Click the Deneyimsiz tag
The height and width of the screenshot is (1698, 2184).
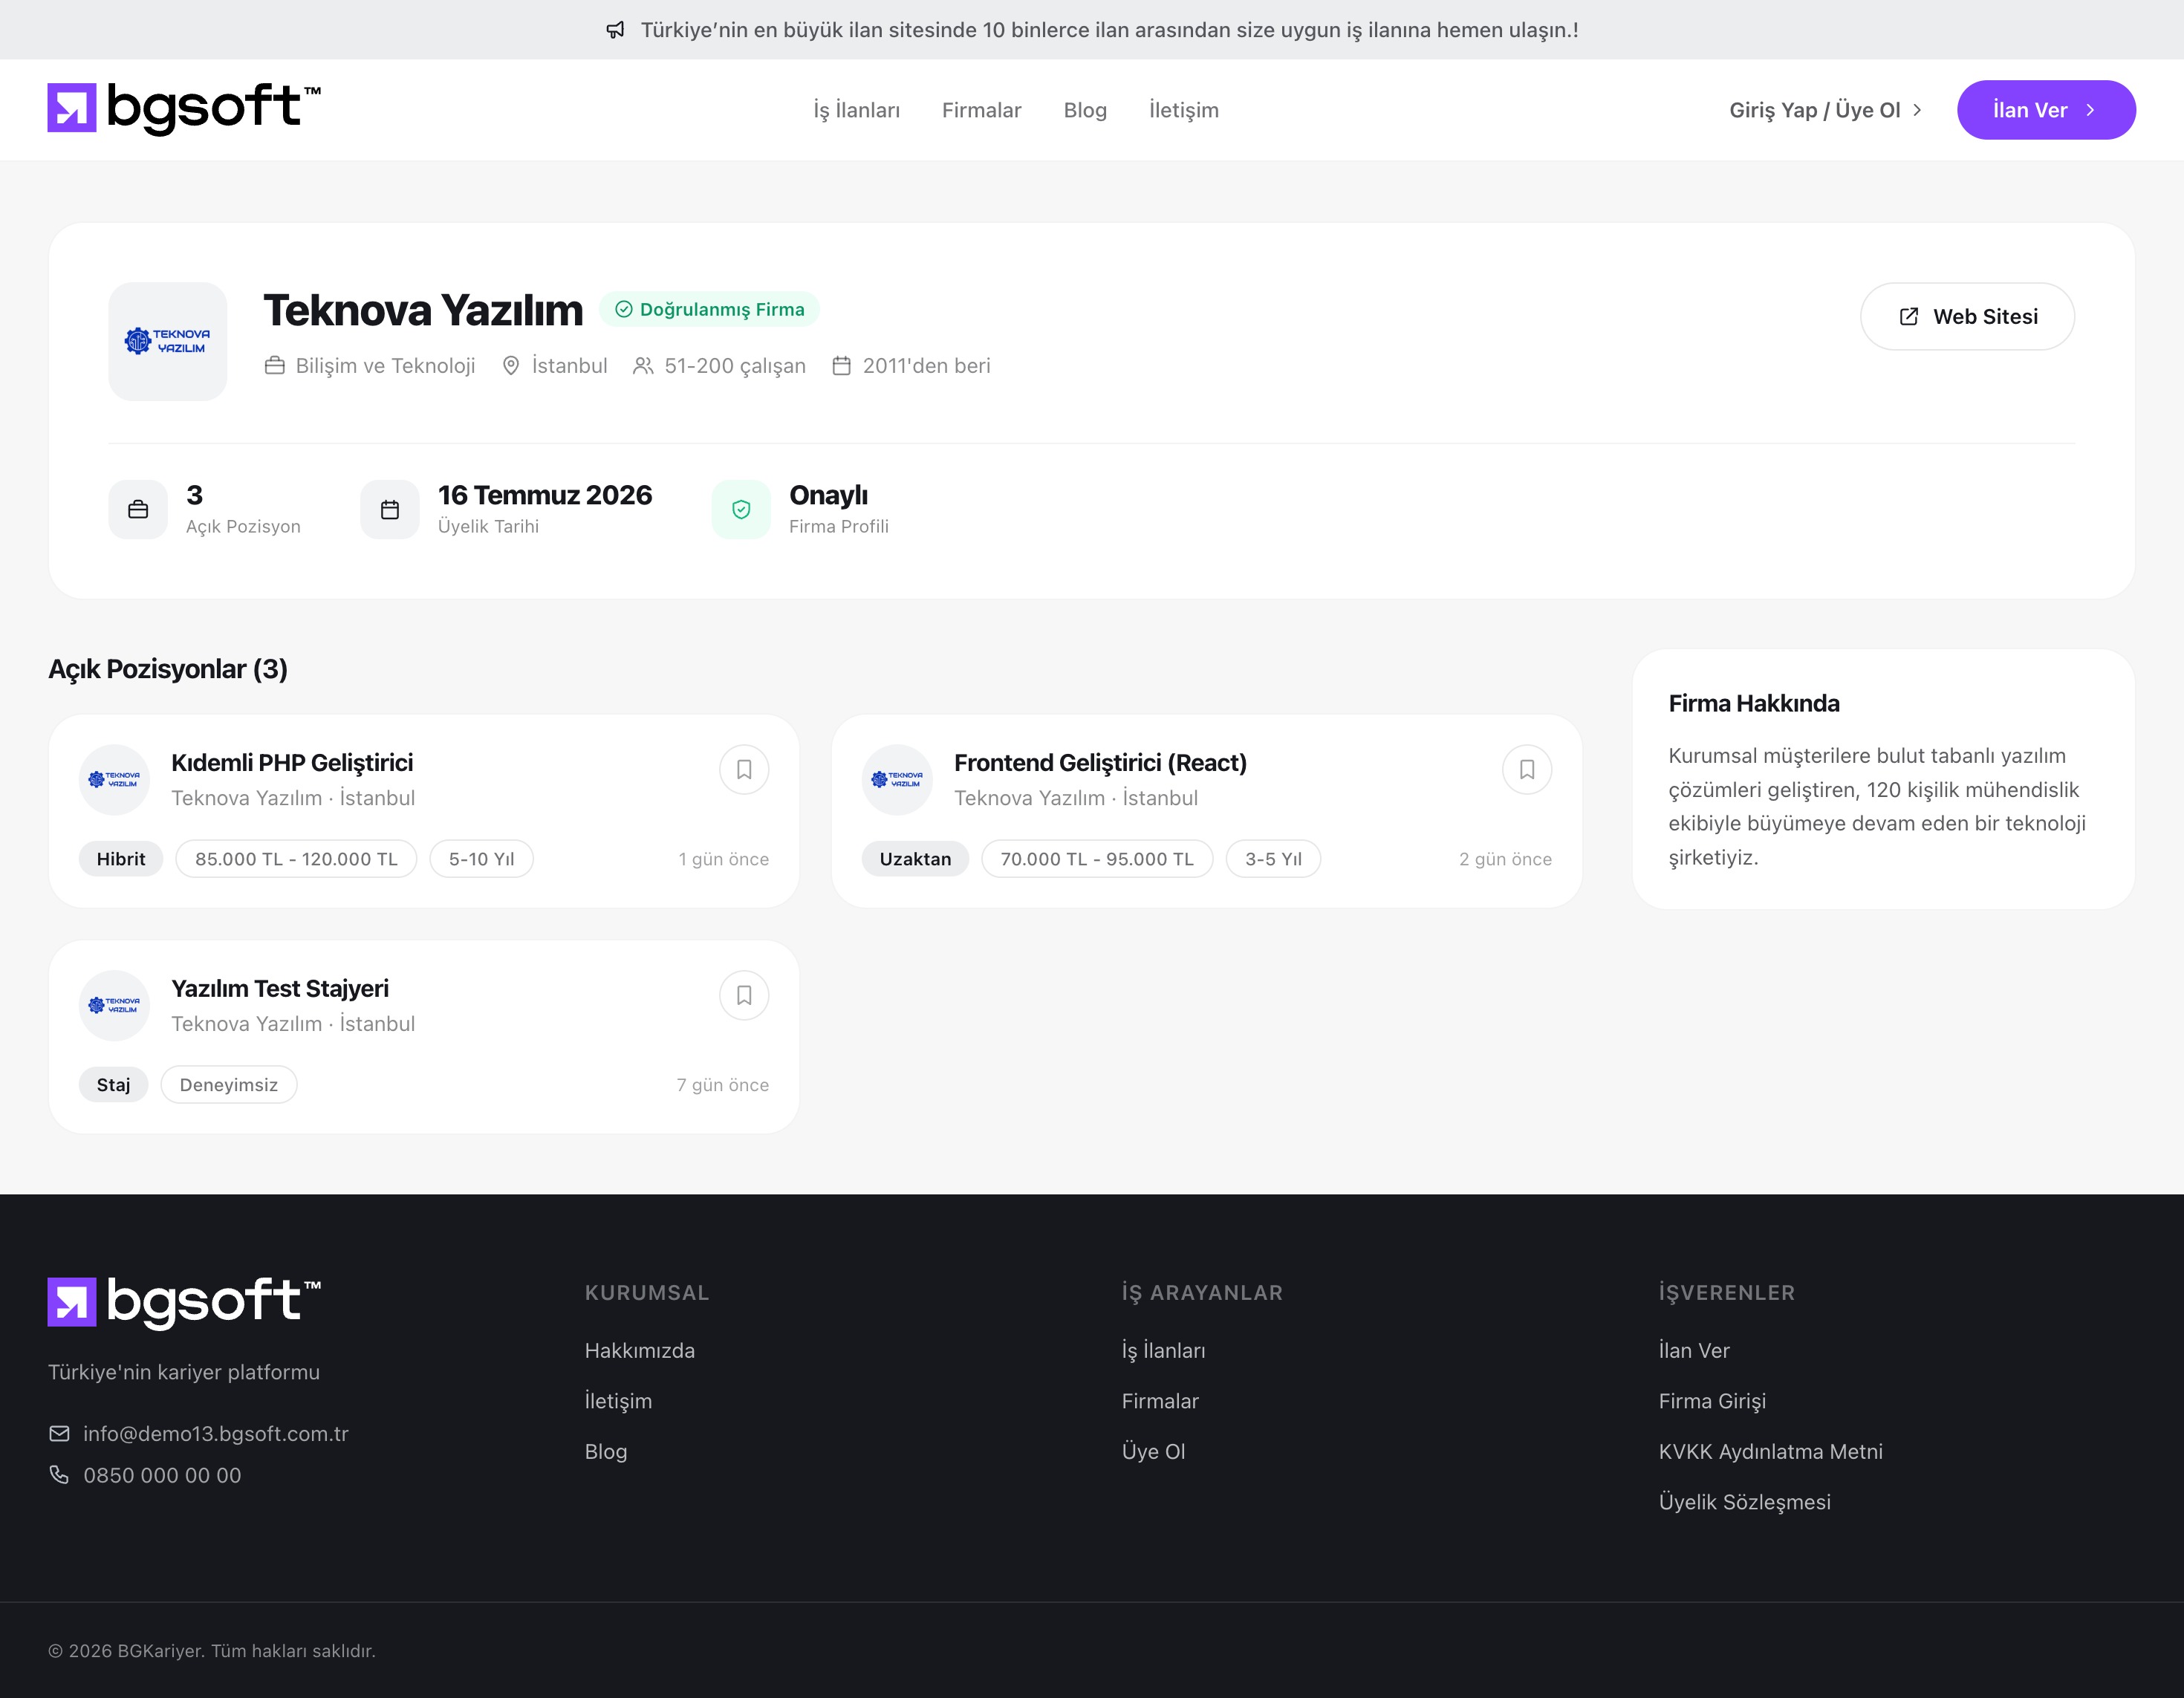click(229, 1085)
